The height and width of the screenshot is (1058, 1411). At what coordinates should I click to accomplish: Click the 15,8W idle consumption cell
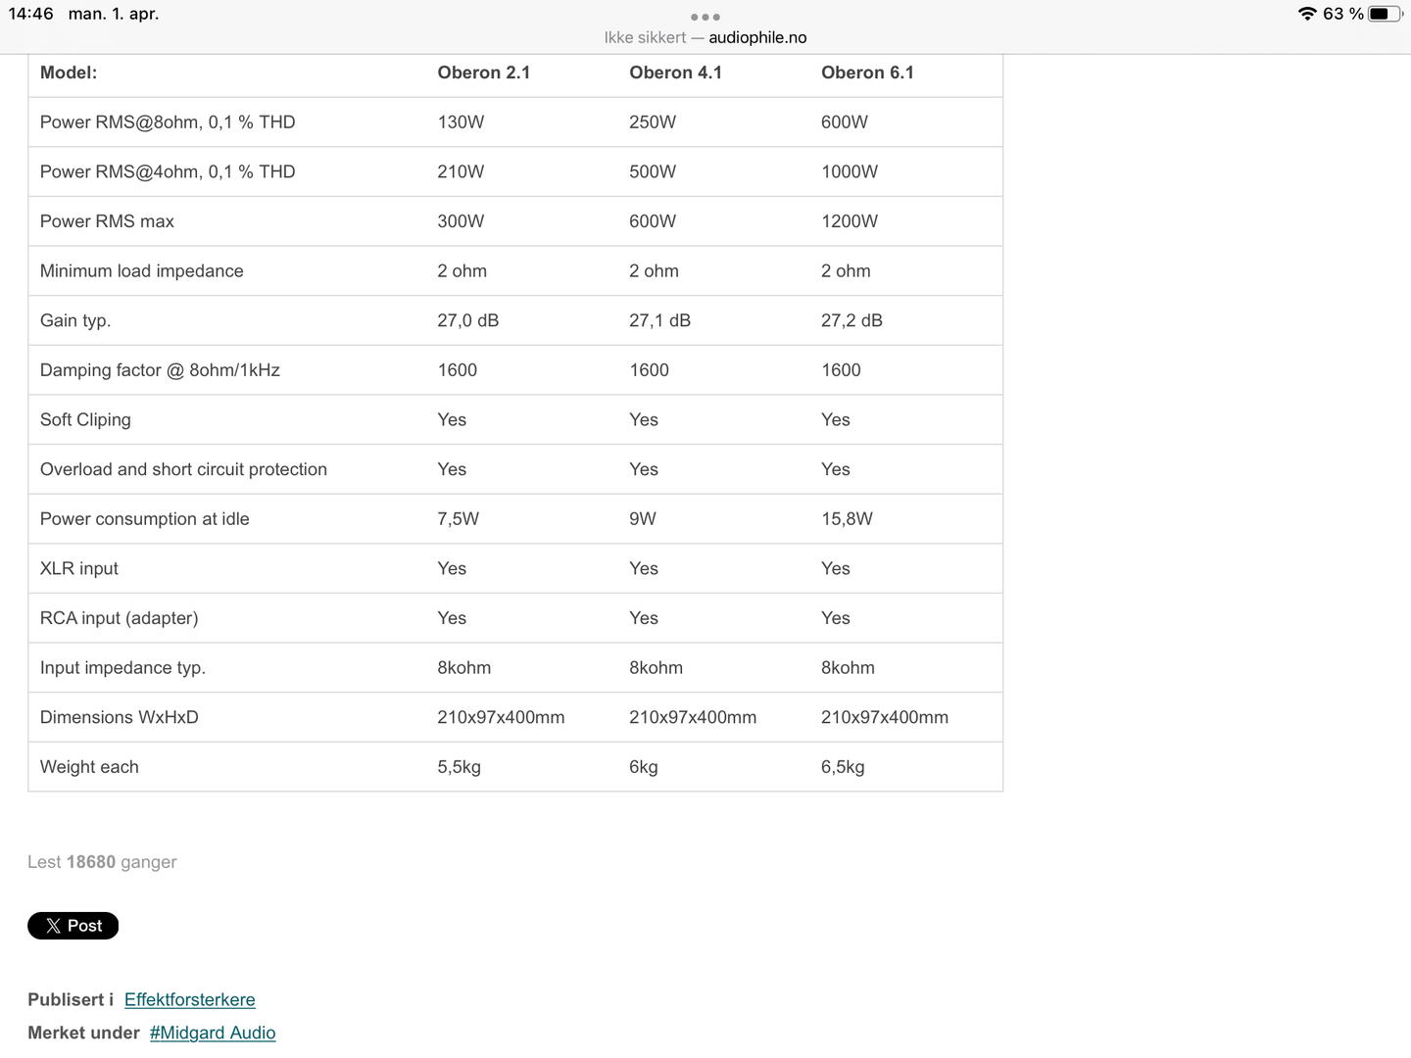point(847,519)
